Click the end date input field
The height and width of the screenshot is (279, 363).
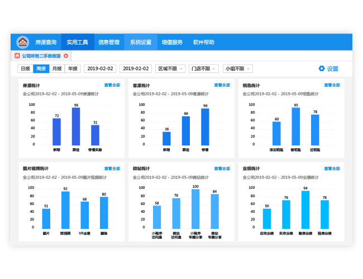click(x=135, y=68)
